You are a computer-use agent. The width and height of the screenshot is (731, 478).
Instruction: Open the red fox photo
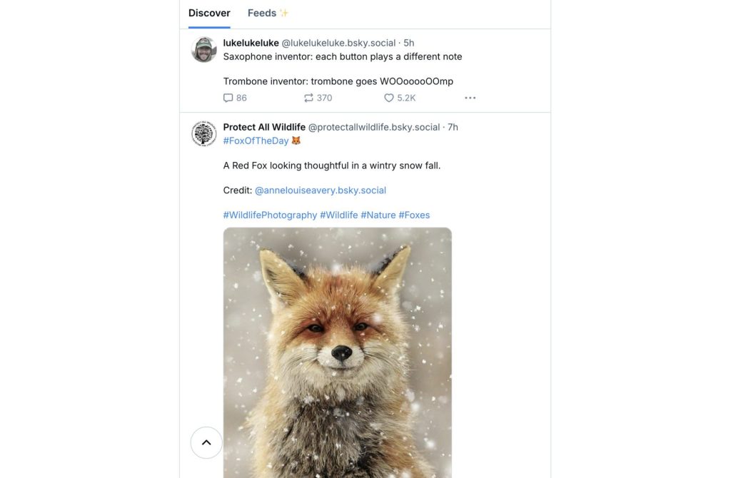(x=338, y=352)
